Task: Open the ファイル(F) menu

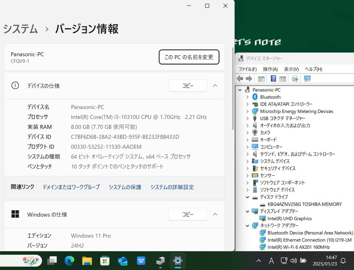Action: click(248, 69)
